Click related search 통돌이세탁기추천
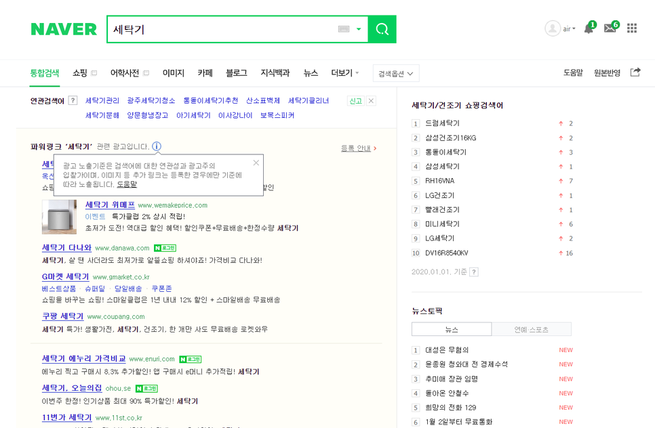 tap(210, 100)
